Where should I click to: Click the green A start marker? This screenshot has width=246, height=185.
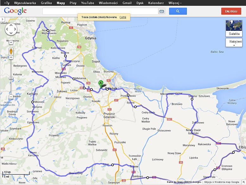[x=101, y=84]
